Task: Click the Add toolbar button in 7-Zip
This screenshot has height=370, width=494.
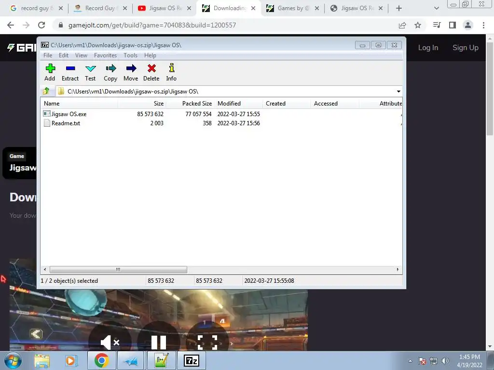Action: pos(50,73)
